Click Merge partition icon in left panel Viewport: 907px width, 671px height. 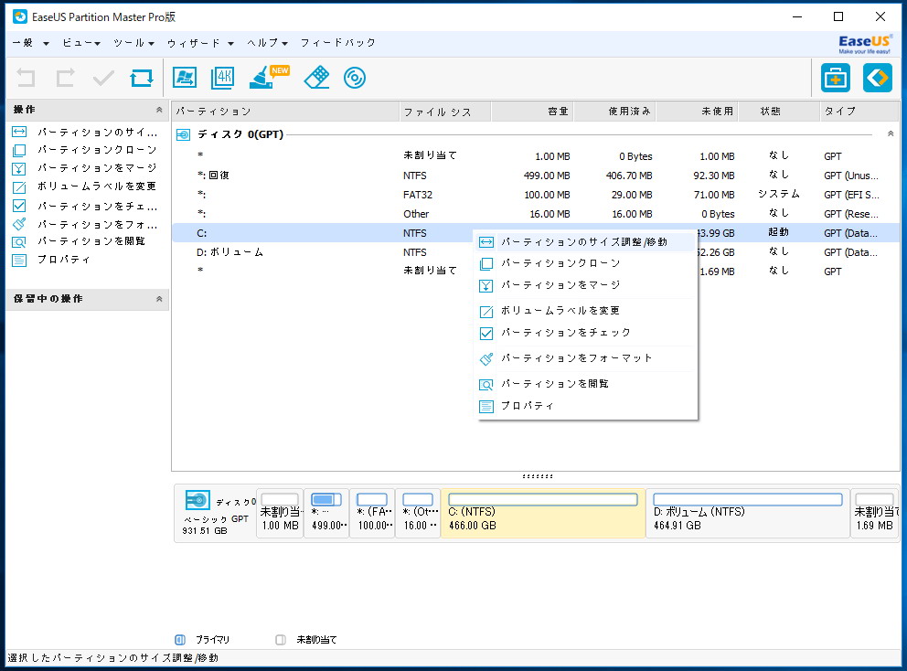(x=19, y=168)
